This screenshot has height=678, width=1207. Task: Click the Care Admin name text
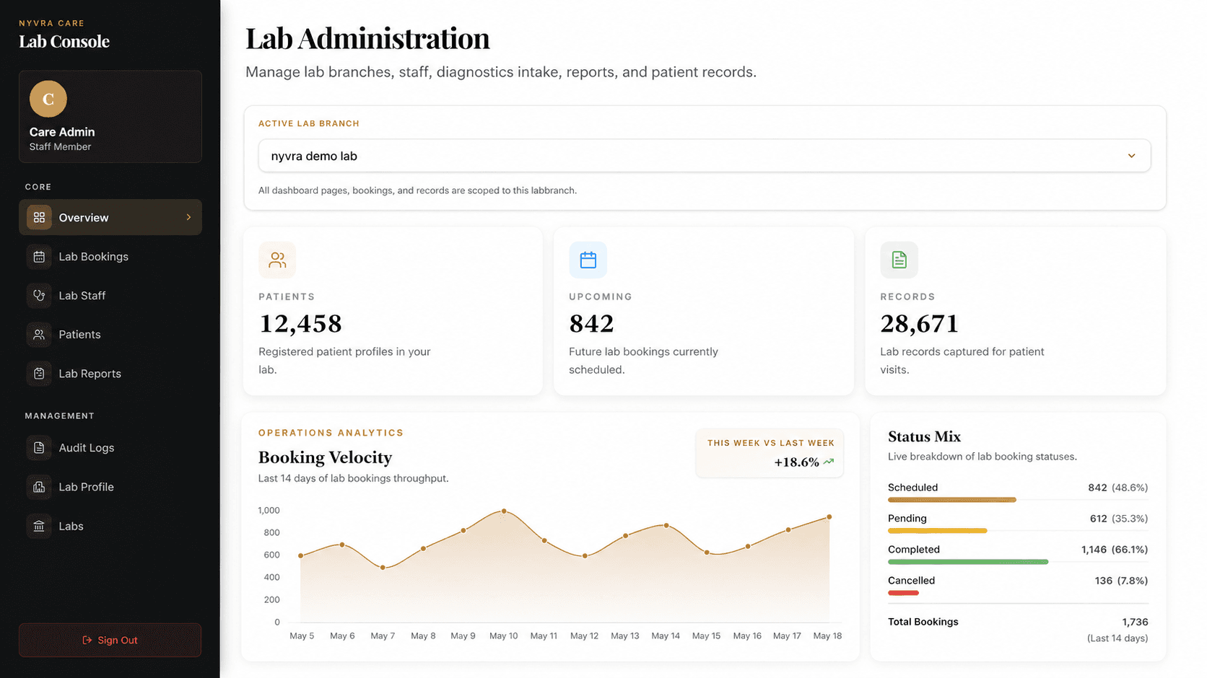62,132
